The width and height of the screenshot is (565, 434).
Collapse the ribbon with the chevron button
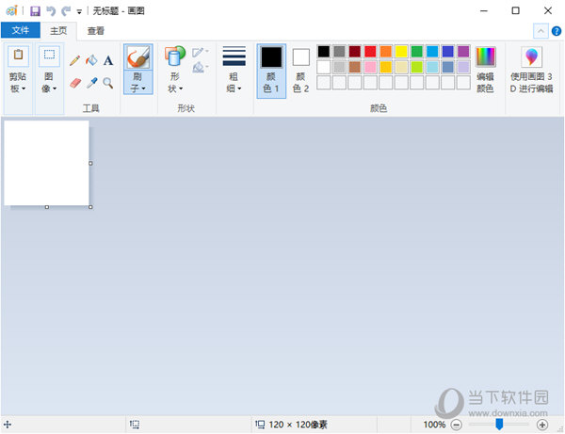point(541,31)
